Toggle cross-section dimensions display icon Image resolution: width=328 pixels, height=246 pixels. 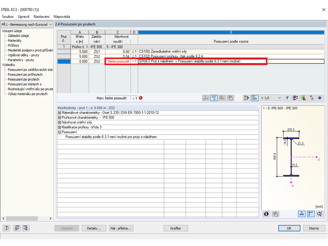click(x=302, y=214)
